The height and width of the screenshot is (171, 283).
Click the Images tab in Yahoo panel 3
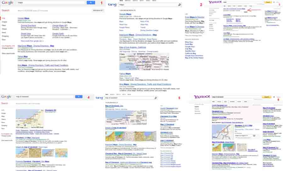[x=229, y=6]
